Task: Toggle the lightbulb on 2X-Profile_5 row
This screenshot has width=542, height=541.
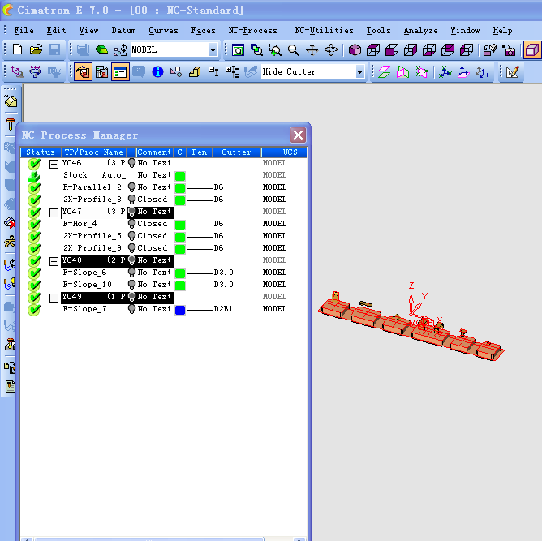Action: tap(131, 236)
